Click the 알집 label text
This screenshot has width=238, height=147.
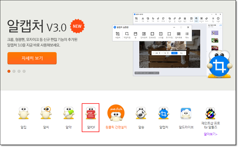pos(23,127)
